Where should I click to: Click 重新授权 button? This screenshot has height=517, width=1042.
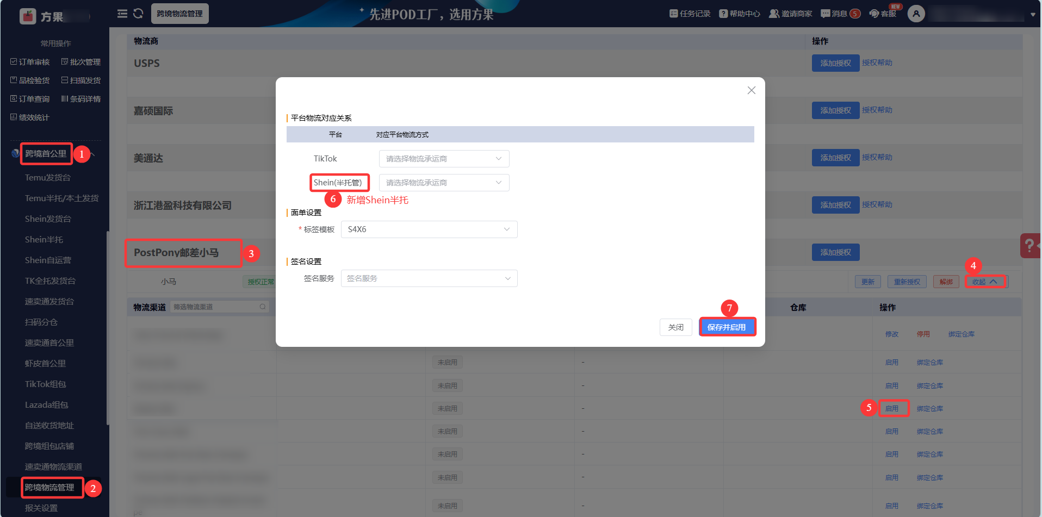[907, 282]
